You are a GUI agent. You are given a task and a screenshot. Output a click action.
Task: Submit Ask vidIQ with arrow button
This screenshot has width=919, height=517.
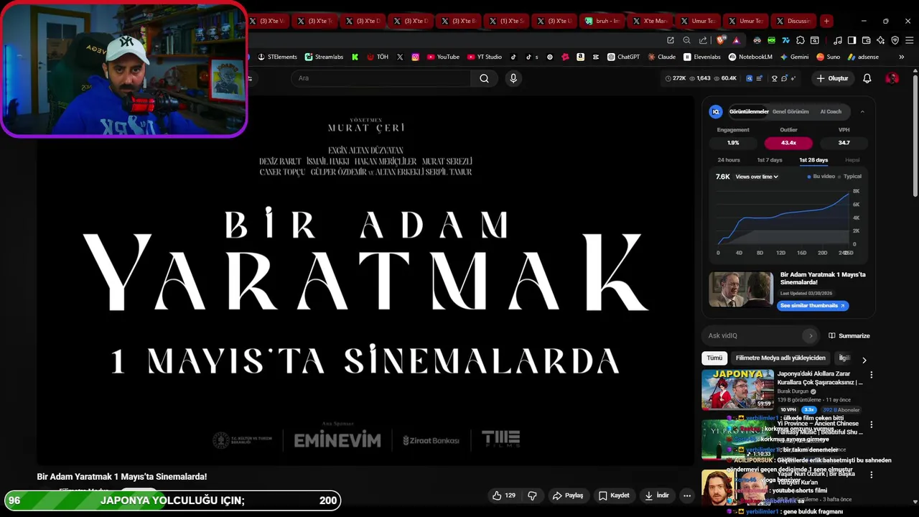811,335
